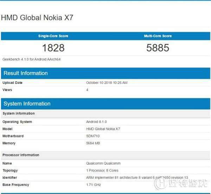Image resolution: width=211 pixels, height=194 pixels.
Task: Select the Multi-Core Score header
Action: [158, 36]
